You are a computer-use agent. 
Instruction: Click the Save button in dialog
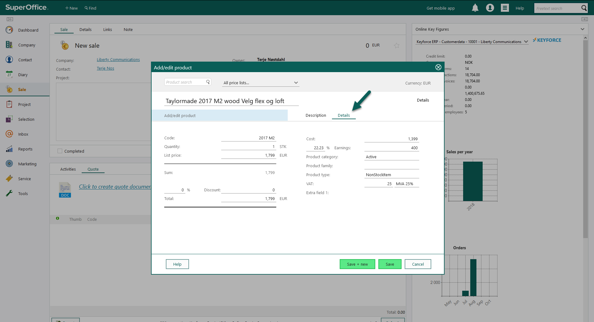coord(390,264)
